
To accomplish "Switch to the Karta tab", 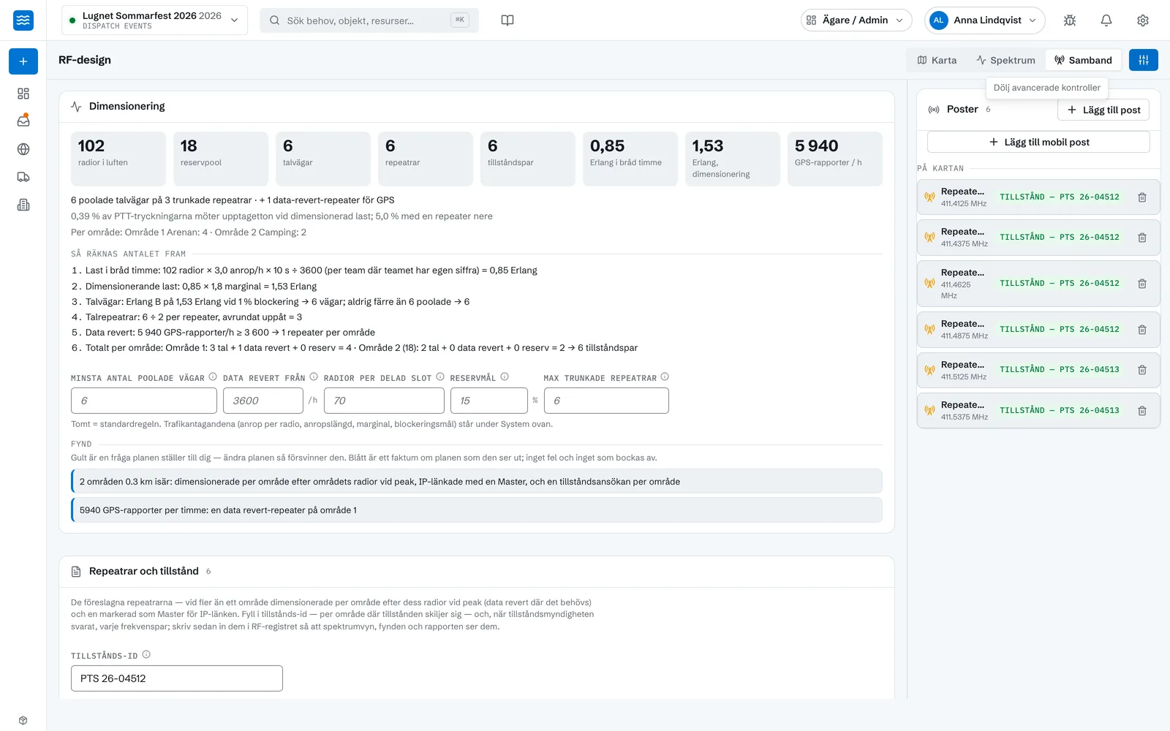I will click(937, 60).
